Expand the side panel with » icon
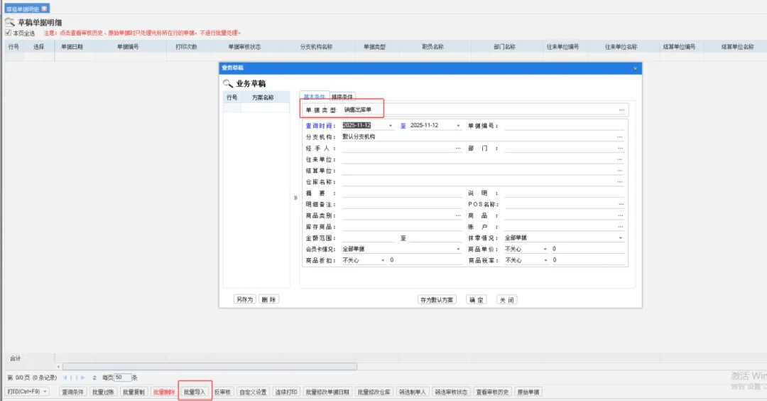 (x=295, y=198)
